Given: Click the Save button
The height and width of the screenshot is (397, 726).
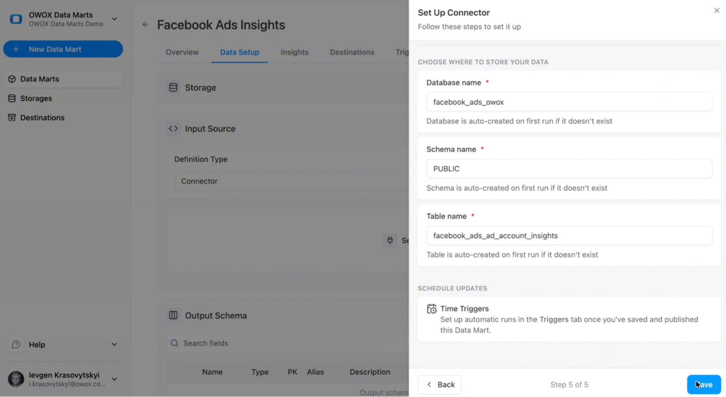Looking at the screenshot, I should 703,384.
